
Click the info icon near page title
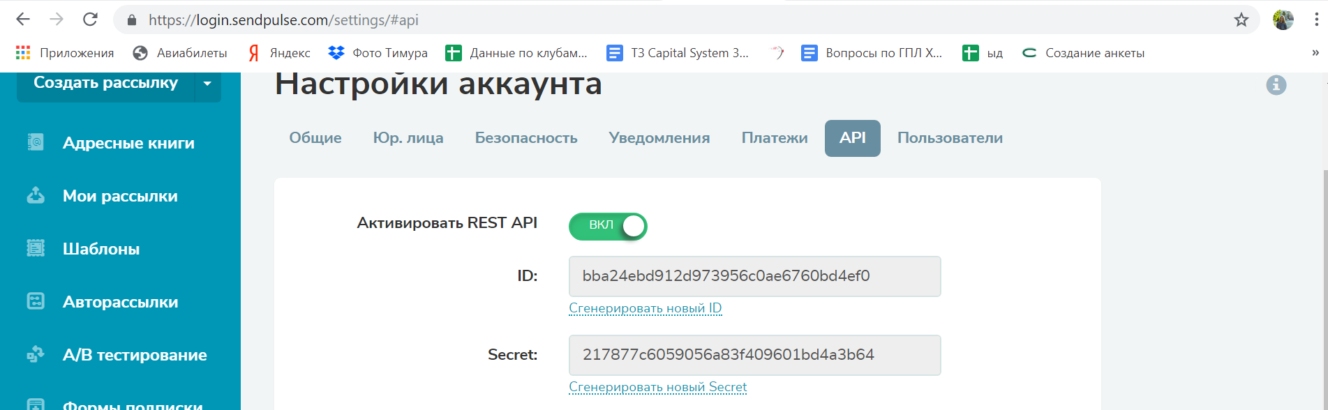[1276, 85]
